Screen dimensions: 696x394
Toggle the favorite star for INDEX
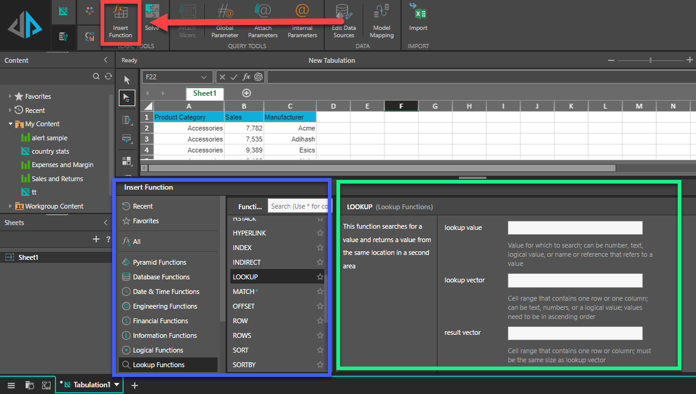[320, 248]
